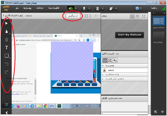The width and height of the screenshot is (167, 116).
Task: Click the chat message input field
Action: tap(125, 113)
